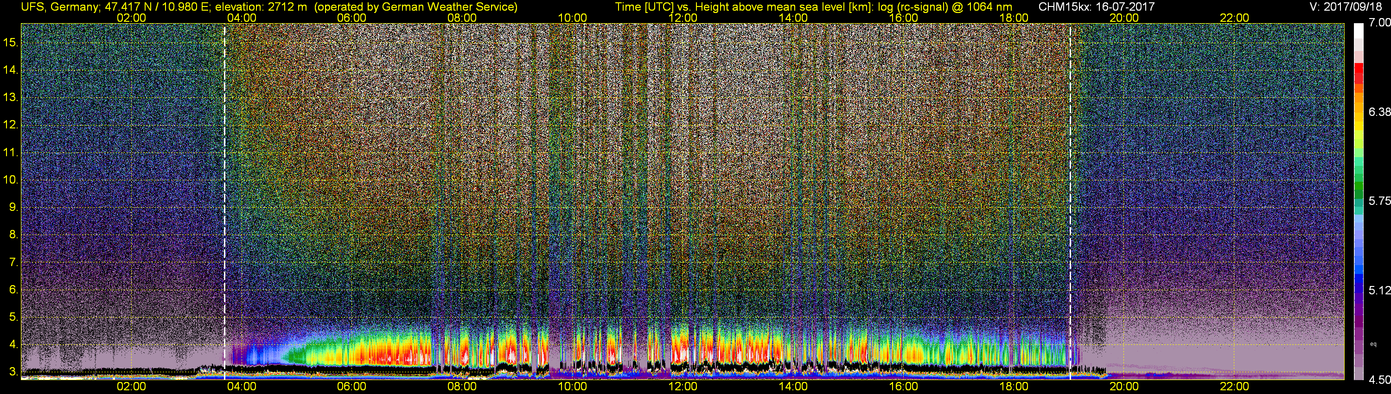Screen dimensions: 1391x394
Task: Click the 6.38 label on the color scale
Action: [x=1379, y=112]
